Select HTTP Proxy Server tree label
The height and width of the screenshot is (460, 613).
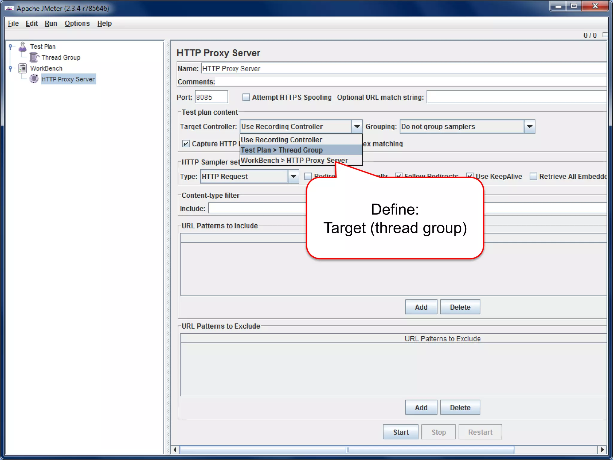[68, 79]
